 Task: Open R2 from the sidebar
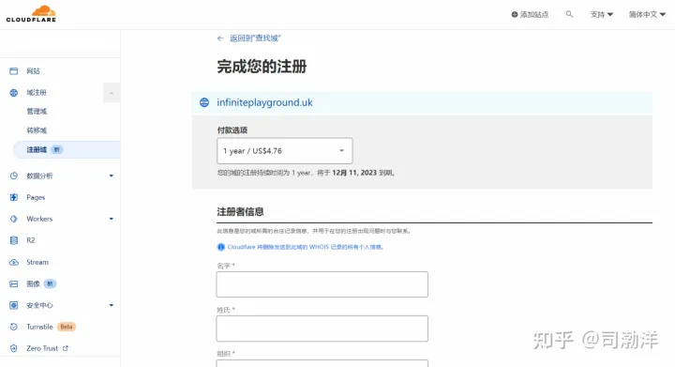pos(31,240)
